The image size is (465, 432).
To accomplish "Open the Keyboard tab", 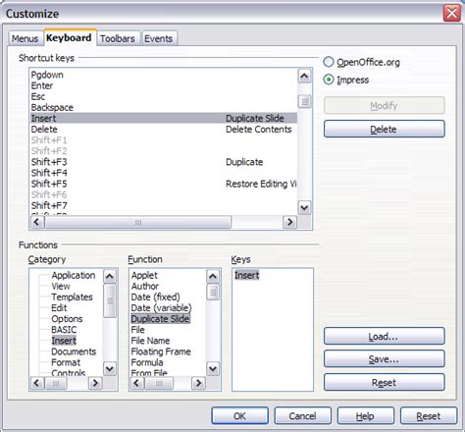I will coord(69,37).
